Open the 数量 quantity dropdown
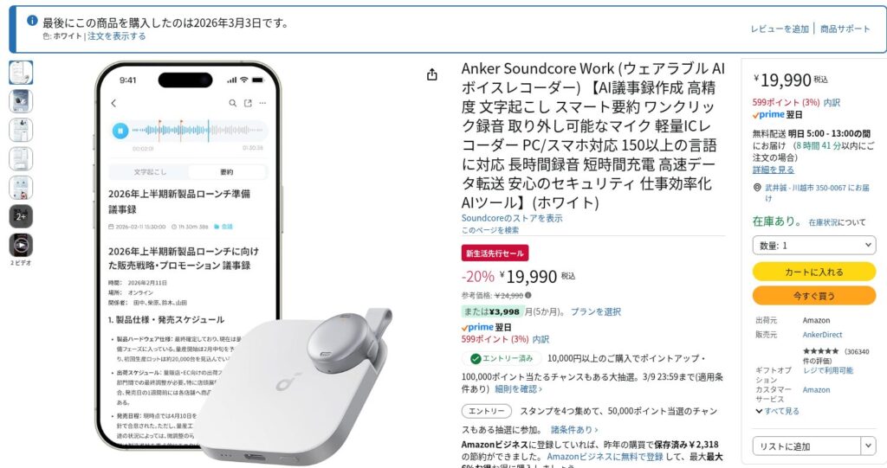The width and height of the screenshot is (887, 468). coord(814,246)
